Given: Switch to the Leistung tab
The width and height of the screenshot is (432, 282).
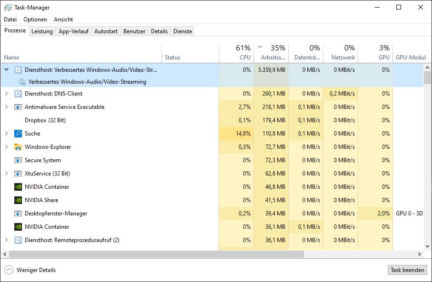Looking at the screenshot, I should (x=42, y=31).
